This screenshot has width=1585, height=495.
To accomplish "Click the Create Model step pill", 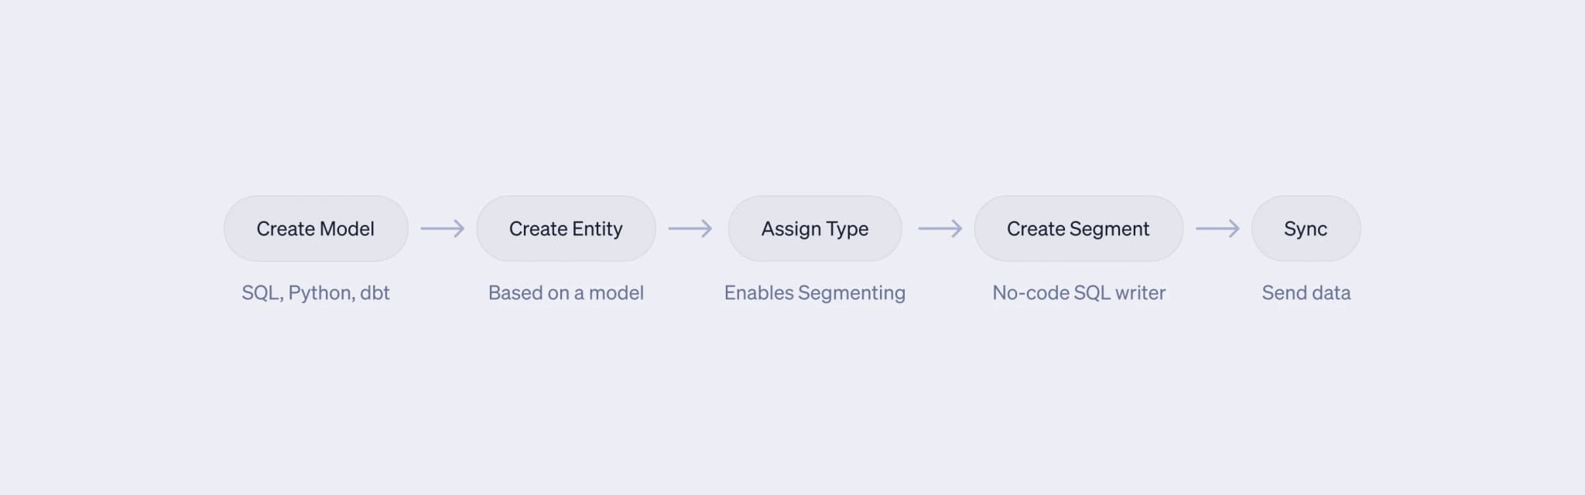I will click(x=316, y=229).
